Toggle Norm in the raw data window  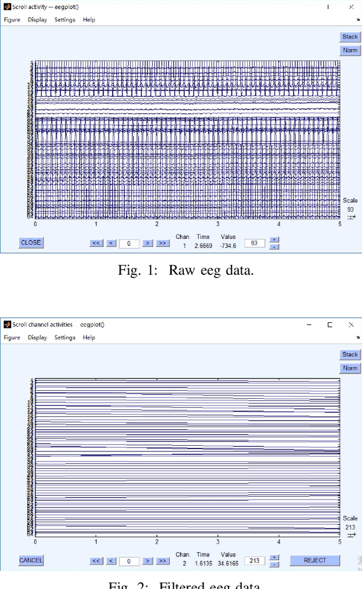click(350, 50)
